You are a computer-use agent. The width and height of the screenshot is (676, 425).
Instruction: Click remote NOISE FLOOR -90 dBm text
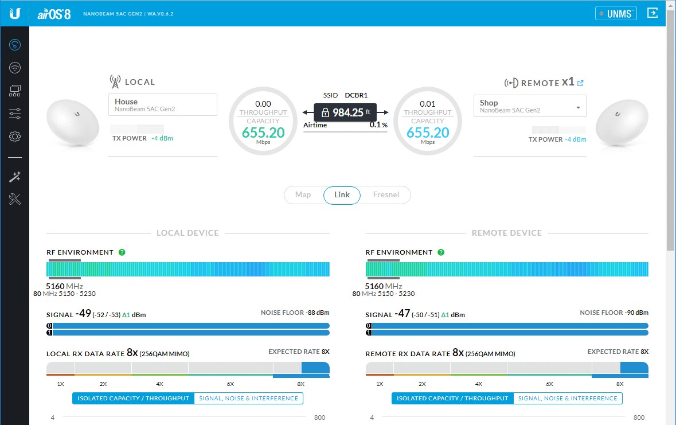click(x=614, y=313)
